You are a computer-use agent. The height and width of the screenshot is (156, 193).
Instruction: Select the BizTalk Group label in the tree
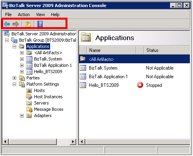47,40
